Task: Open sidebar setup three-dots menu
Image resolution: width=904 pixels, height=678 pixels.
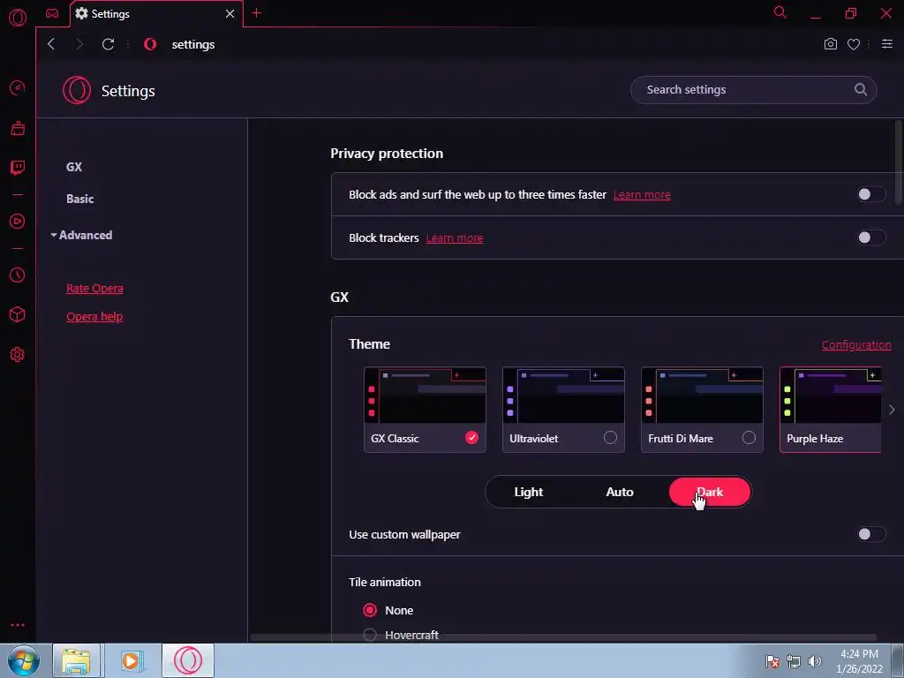Action: pos(18,625)
